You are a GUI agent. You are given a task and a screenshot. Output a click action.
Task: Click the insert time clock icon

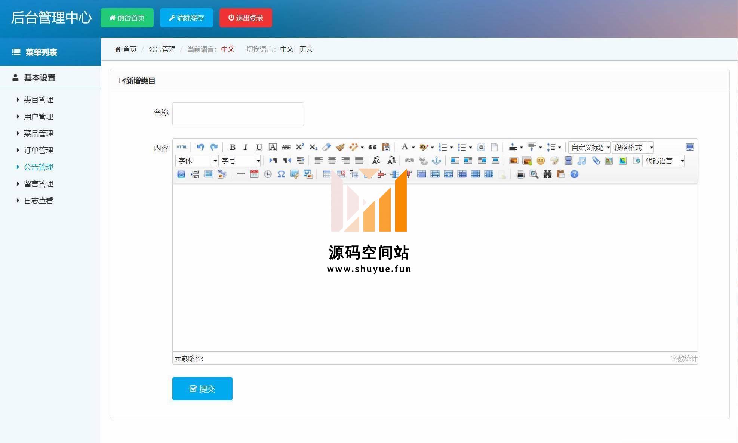pyautogui.click(x=268, y=174)
